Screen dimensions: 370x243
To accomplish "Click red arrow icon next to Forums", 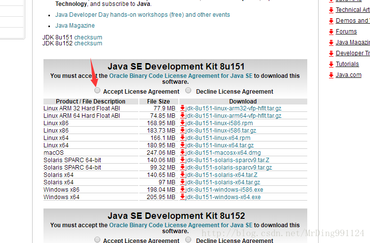I will click(331, 32).
